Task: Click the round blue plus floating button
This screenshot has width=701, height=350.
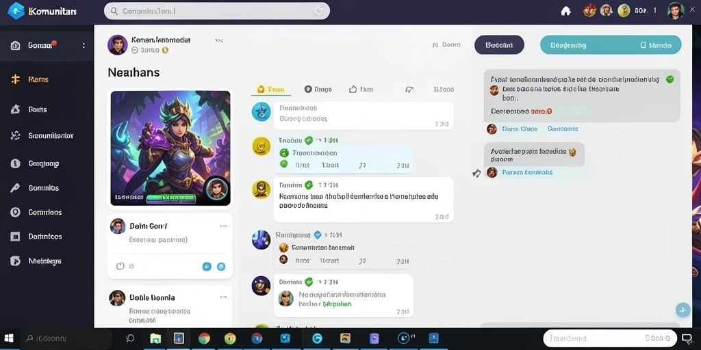Action: click(x=683, y=310)
